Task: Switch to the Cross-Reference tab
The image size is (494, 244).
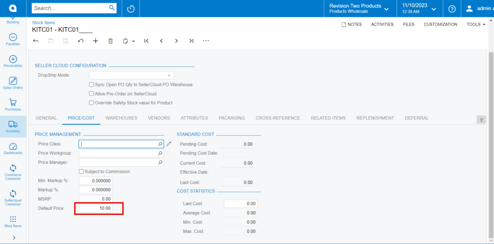Action: tap(278, 118)
